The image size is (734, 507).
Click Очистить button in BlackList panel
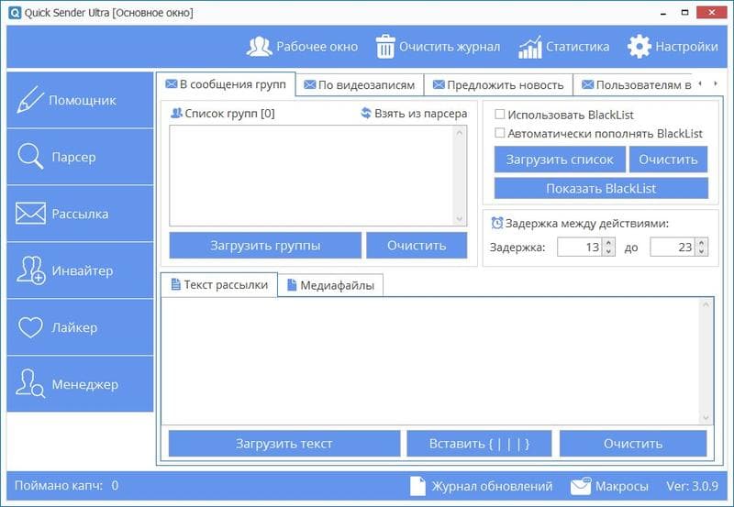pyautogui.click(x=669, y=160)
